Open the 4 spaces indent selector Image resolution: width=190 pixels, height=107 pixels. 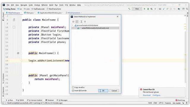point(168,103)
